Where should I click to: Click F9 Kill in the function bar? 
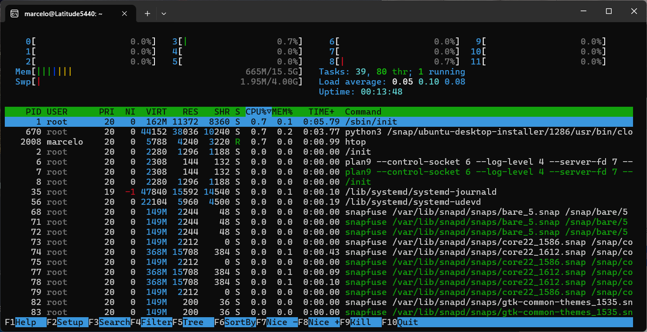361,322
